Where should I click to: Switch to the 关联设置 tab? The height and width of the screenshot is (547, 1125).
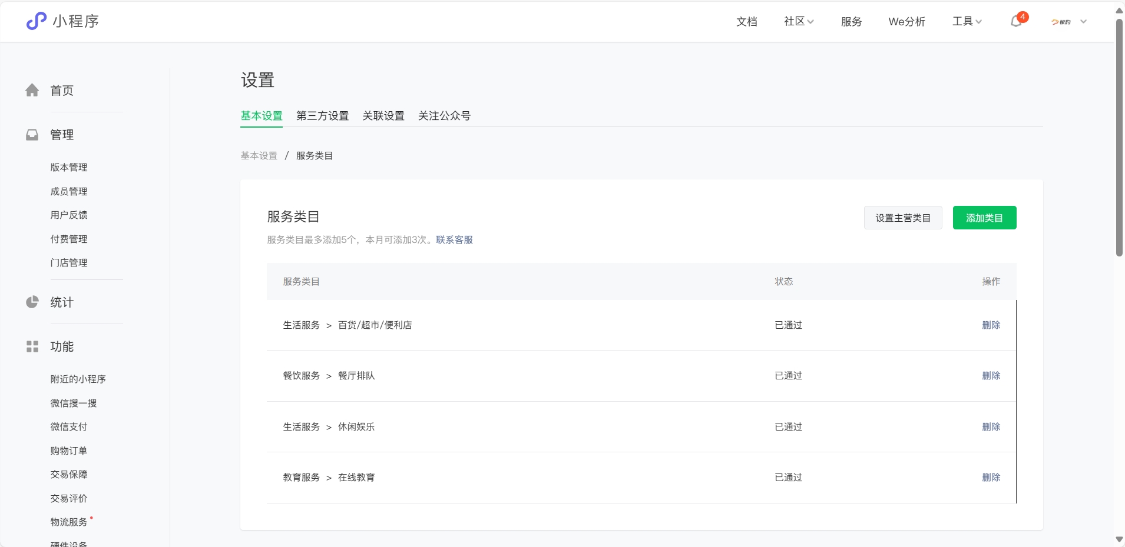[x=383, y=116]
